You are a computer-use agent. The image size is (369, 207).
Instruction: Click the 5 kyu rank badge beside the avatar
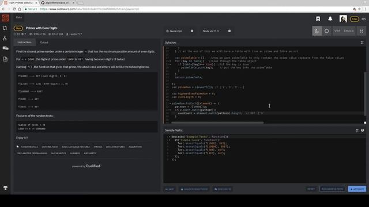(x=355, y=19)
